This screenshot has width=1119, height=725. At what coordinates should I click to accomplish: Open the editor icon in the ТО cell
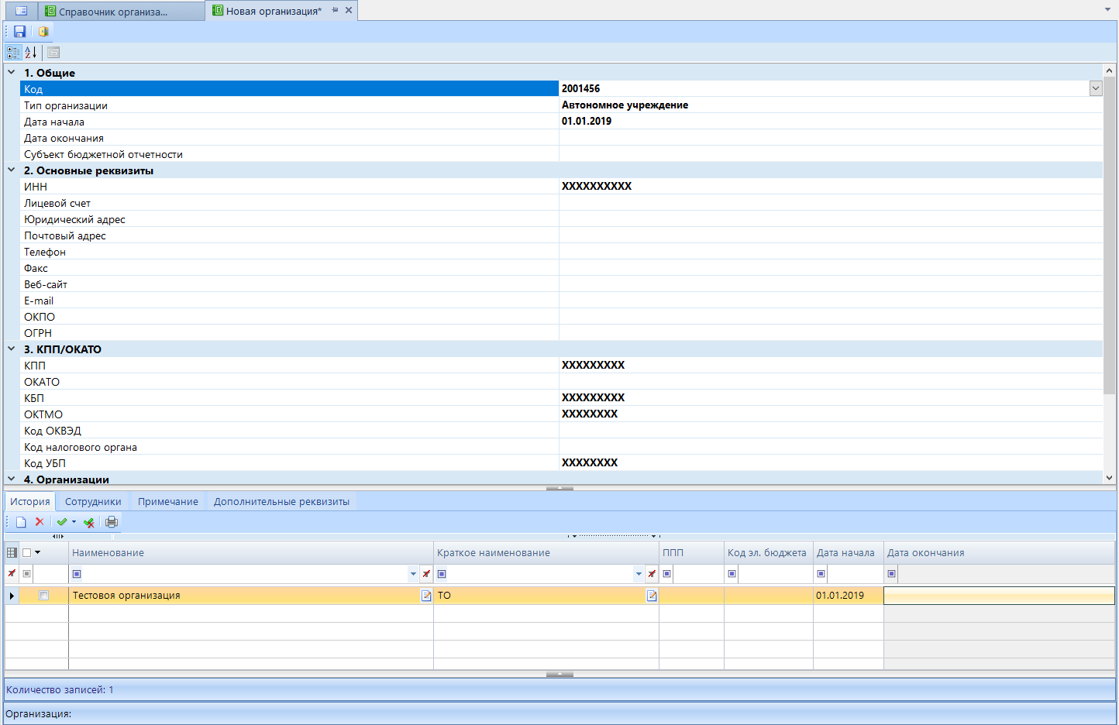point(652,596)
